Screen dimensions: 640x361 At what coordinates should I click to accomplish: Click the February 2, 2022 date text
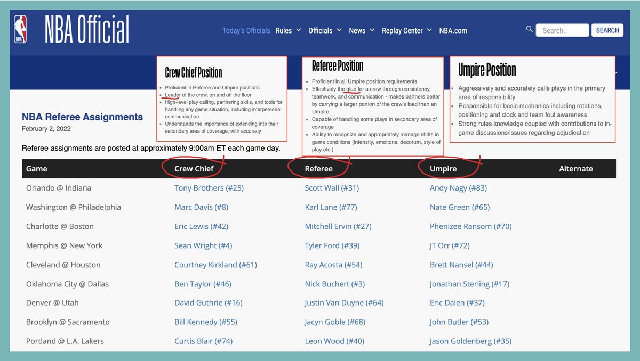[45, 129]
